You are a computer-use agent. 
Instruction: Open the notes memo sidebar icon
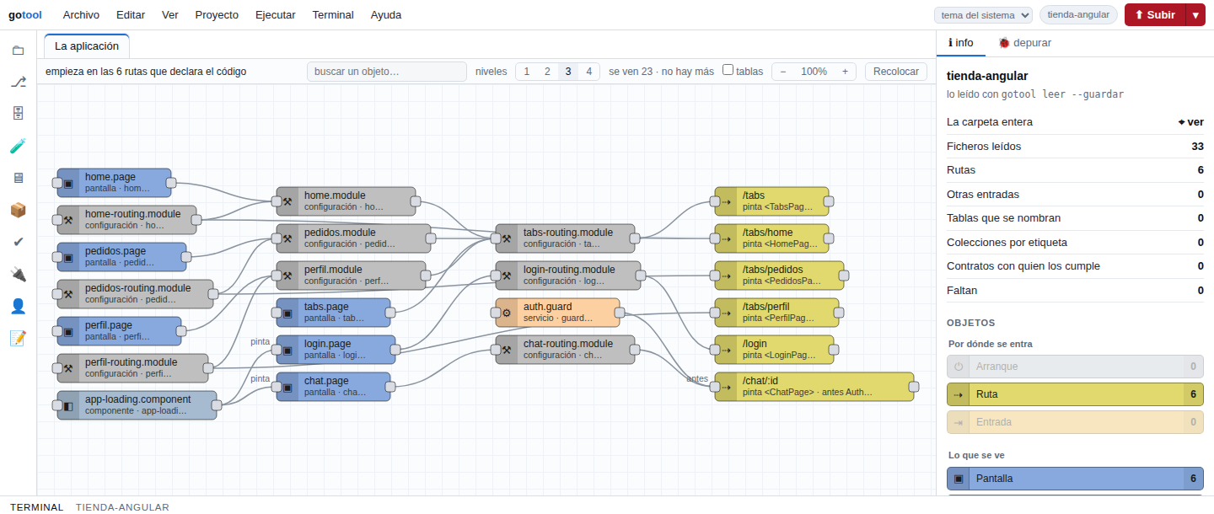[18, 338]
